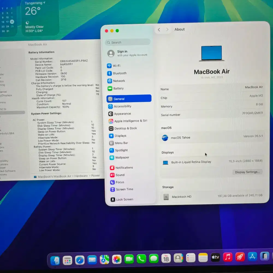Viewport: 273px width, 273px height.
Task: Open Mail from the Dock
Action: coord(92,260)
